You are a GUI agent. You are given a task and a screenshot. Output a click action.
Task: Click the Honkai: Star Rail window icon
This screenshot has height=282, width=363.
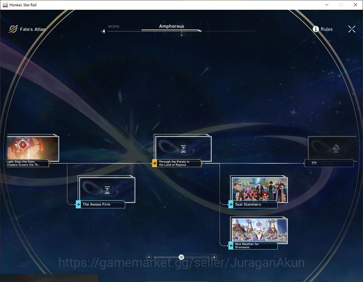tap(5, 5)
